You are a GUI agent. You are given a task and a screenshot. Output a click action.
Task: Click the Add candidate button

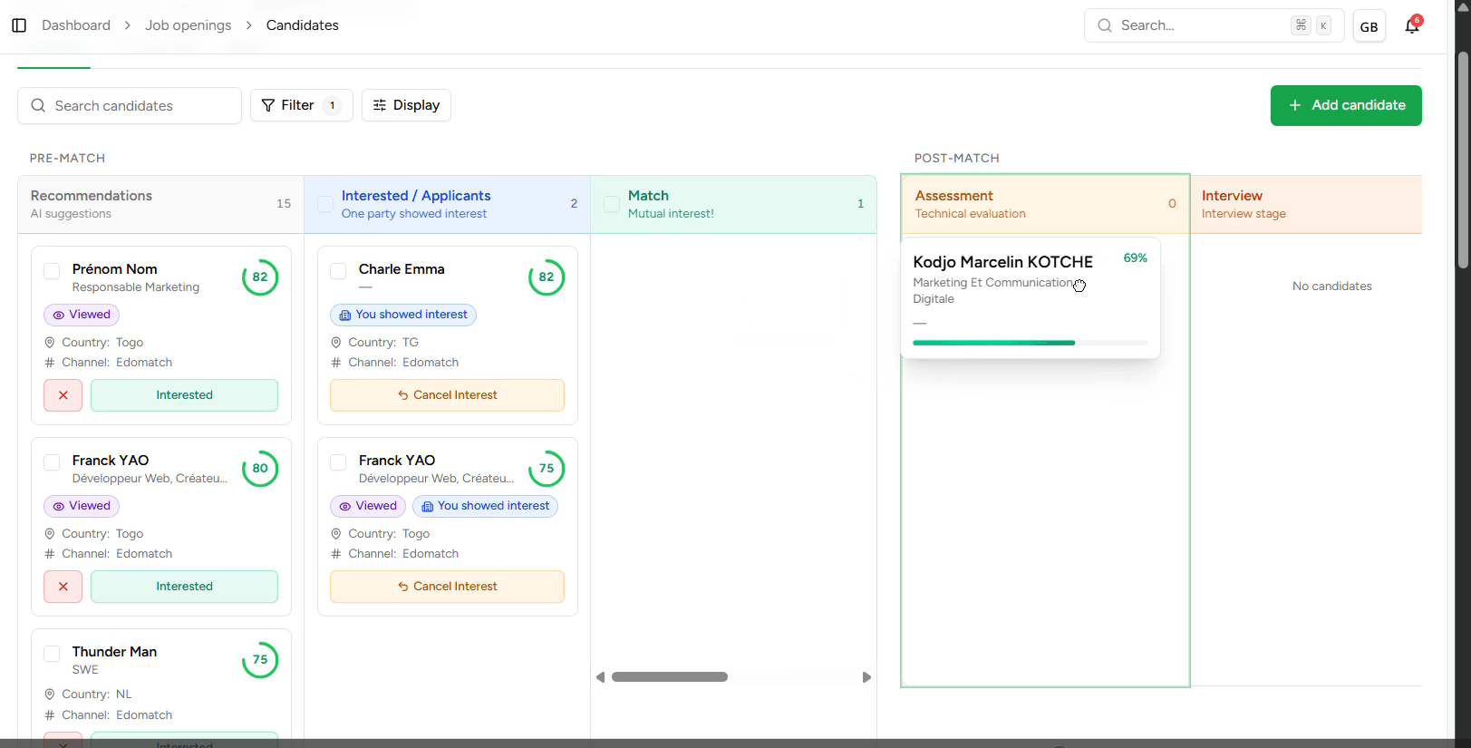[1345, 105]
